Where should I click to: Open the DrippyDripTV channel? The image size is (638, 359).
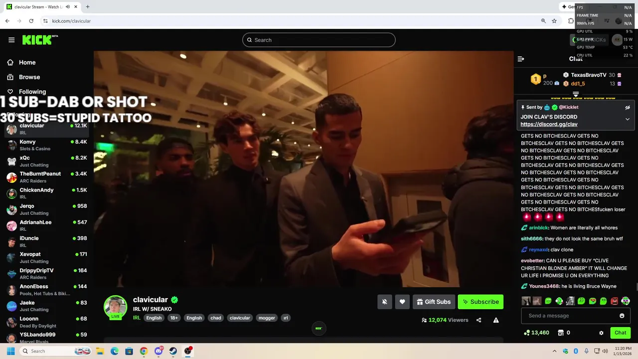coord(46,274)
